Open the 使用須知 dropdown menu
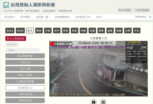Image resolution: width=153 pixels, height=104 pixels. 10,17
